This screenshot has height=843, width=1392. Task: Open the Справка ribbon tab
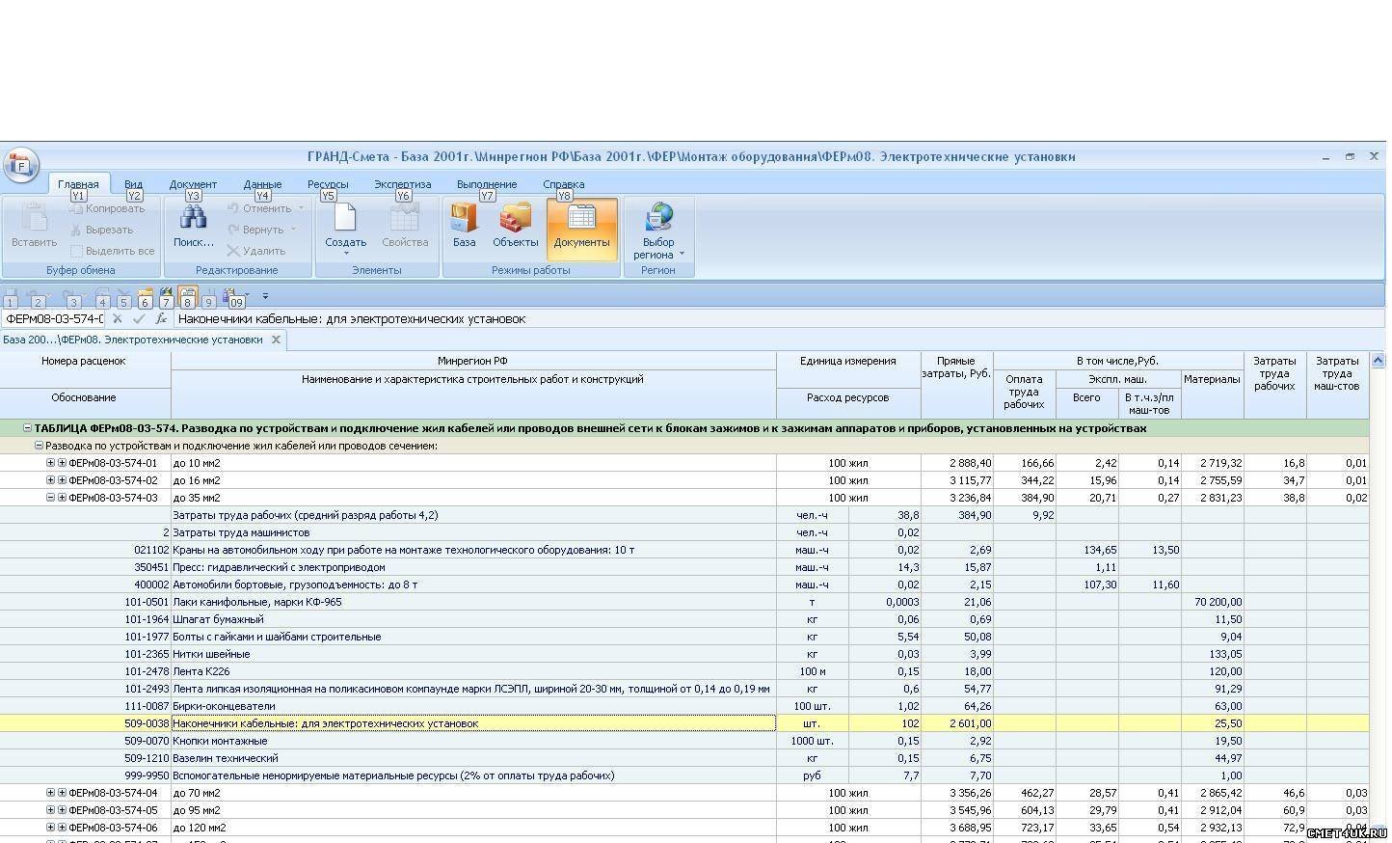pyautogui.click(x=564, y=184)
